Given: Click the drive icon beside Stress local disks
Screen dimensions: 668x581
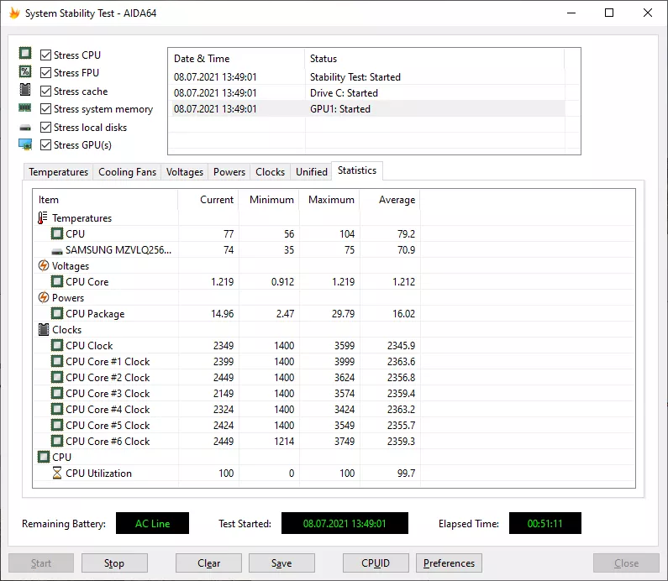Looking at the screenshot, I should (25, 128).
